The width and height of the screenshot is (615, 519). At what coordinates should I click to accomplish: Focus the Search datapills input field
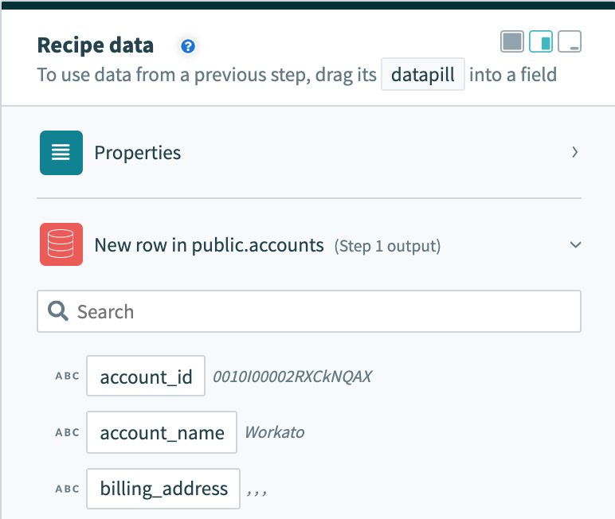pos(319,311)
